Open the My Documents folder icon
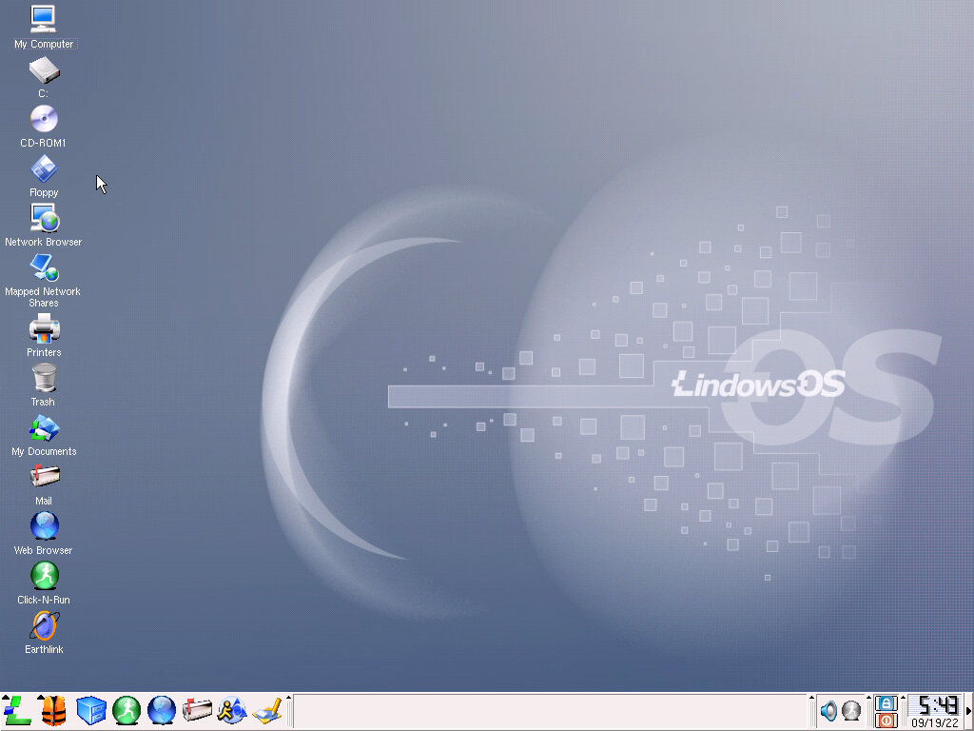 44,428
